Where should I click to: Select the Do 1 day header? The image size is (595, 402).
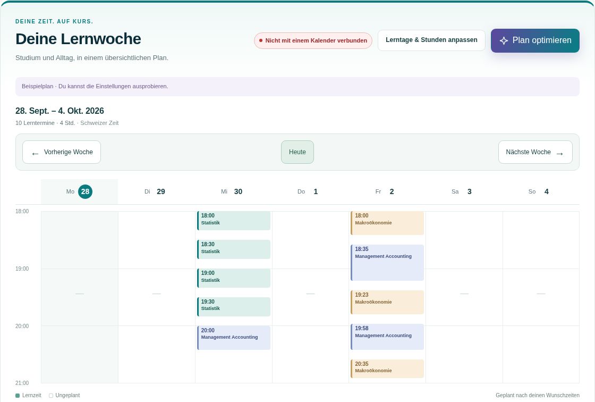point(310,191)
